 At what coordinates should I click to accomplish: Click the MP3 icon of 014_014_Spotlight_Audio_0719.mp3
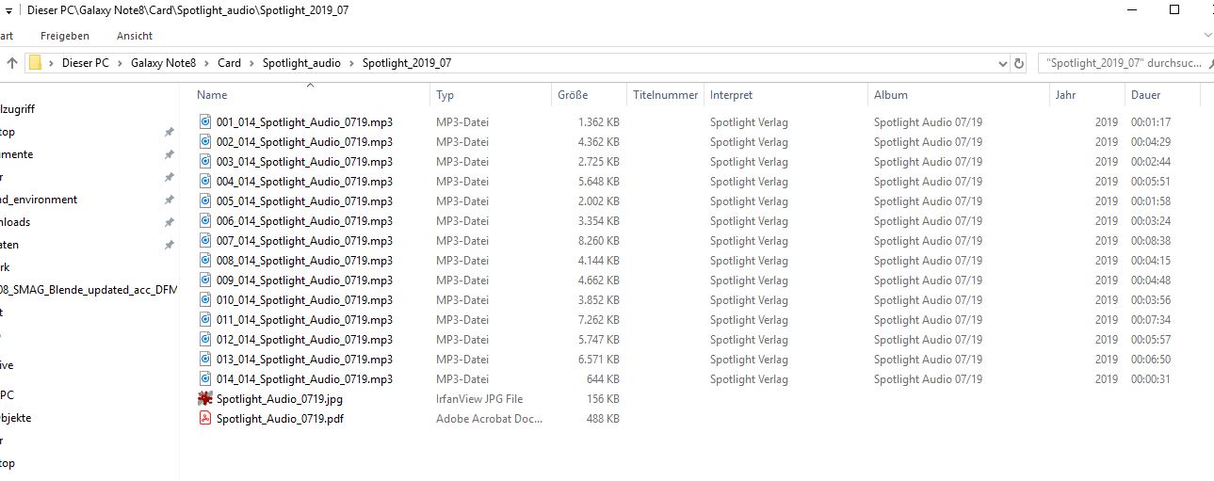point(205,379)
